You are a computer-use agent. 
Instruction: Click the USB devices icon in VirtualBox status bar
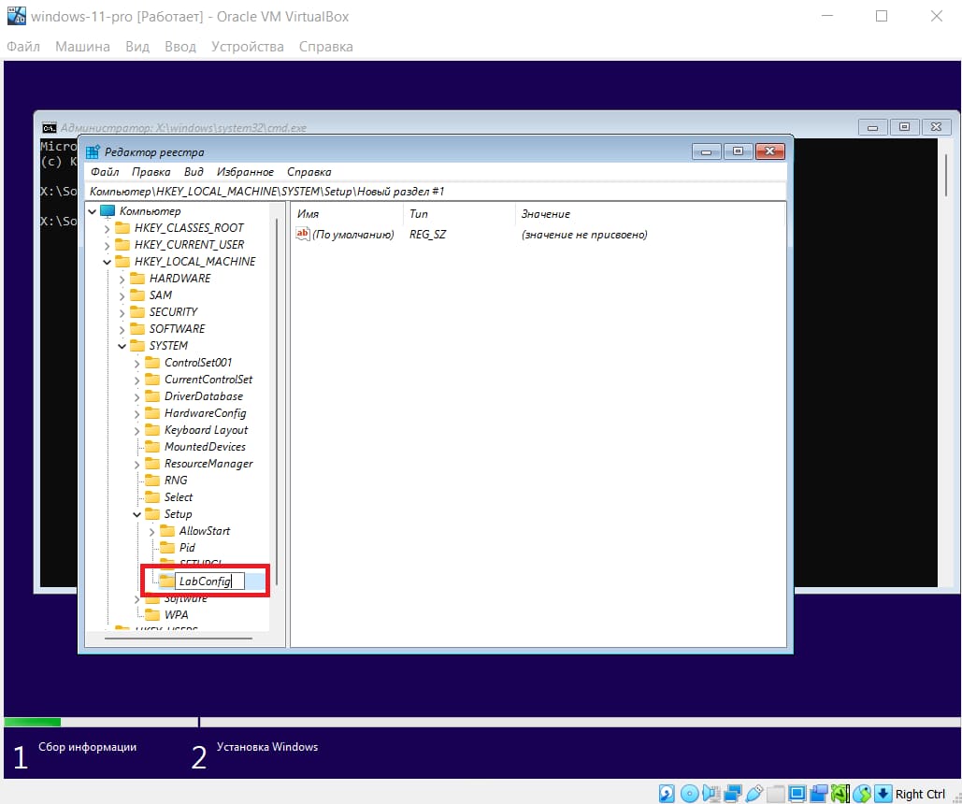754,794
